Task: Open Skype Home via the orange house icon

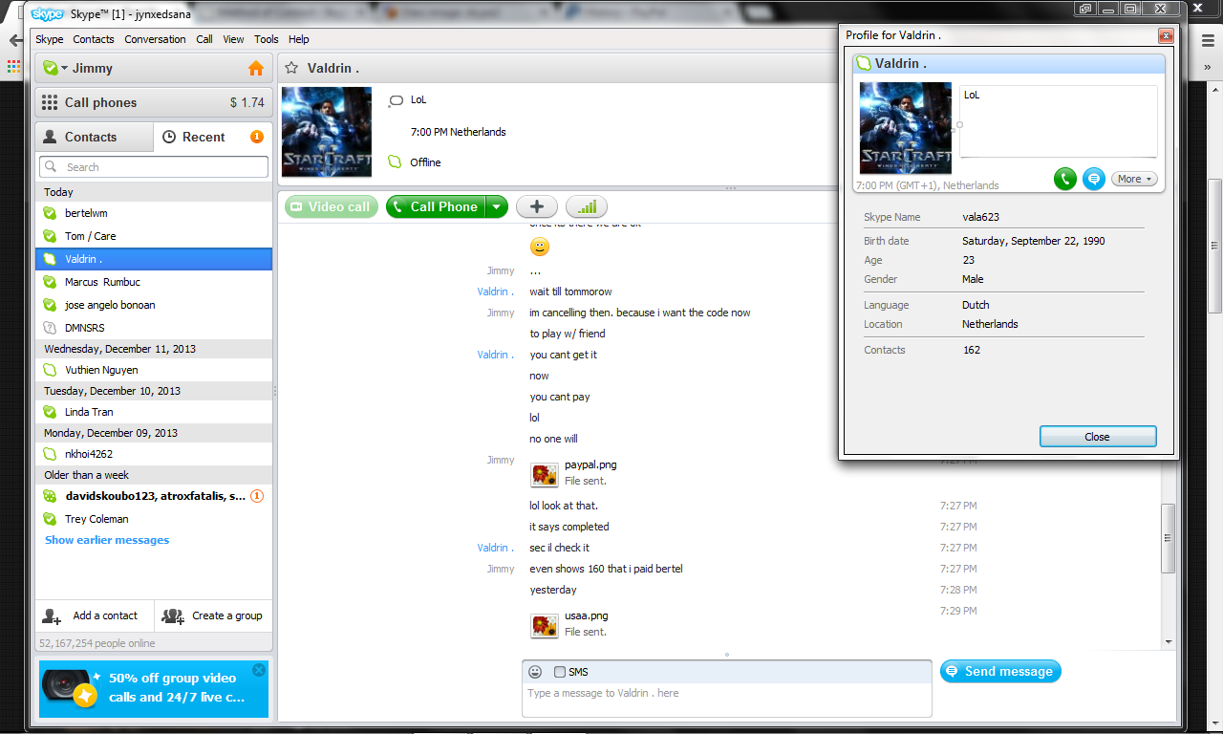Action: (x=255, y=69)
